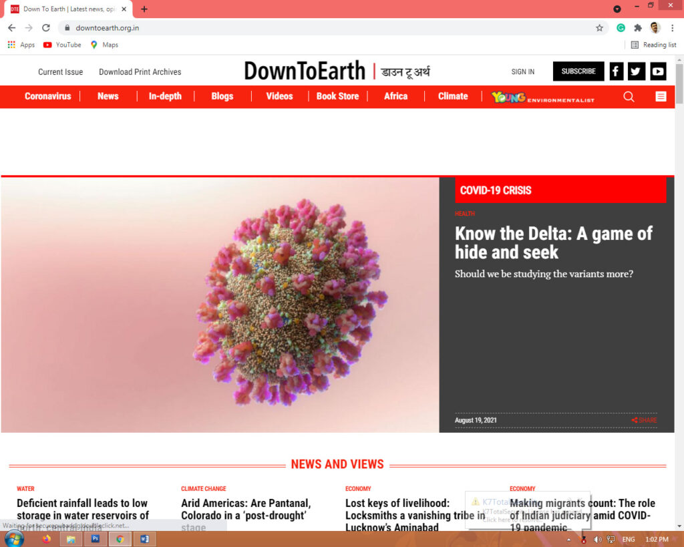Click the DownToEarth logo
The image size is (684, 547).
coord(305,71)
